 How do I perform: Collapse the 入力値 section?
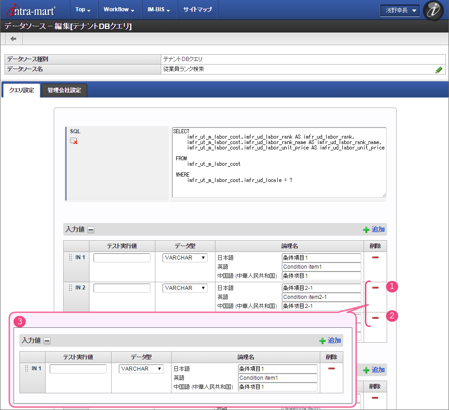[x=91, y=230]
